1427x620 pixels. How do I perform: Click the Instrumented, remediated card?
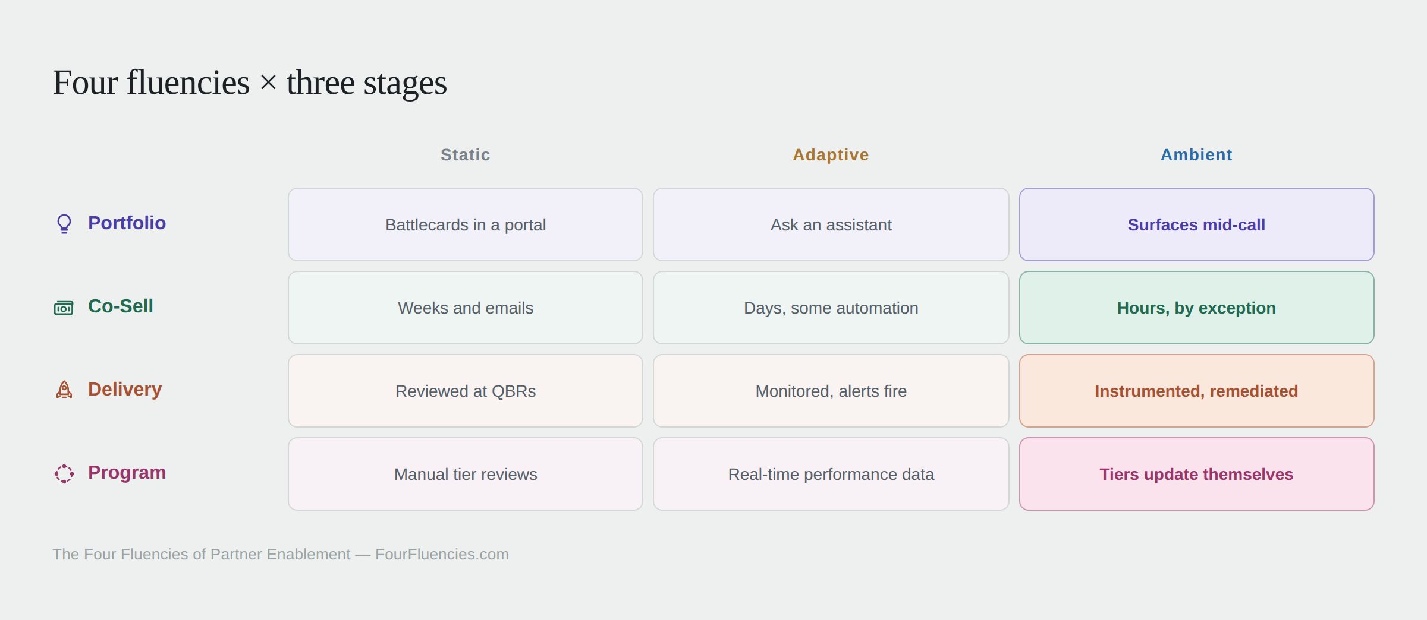pos(1197,391)
